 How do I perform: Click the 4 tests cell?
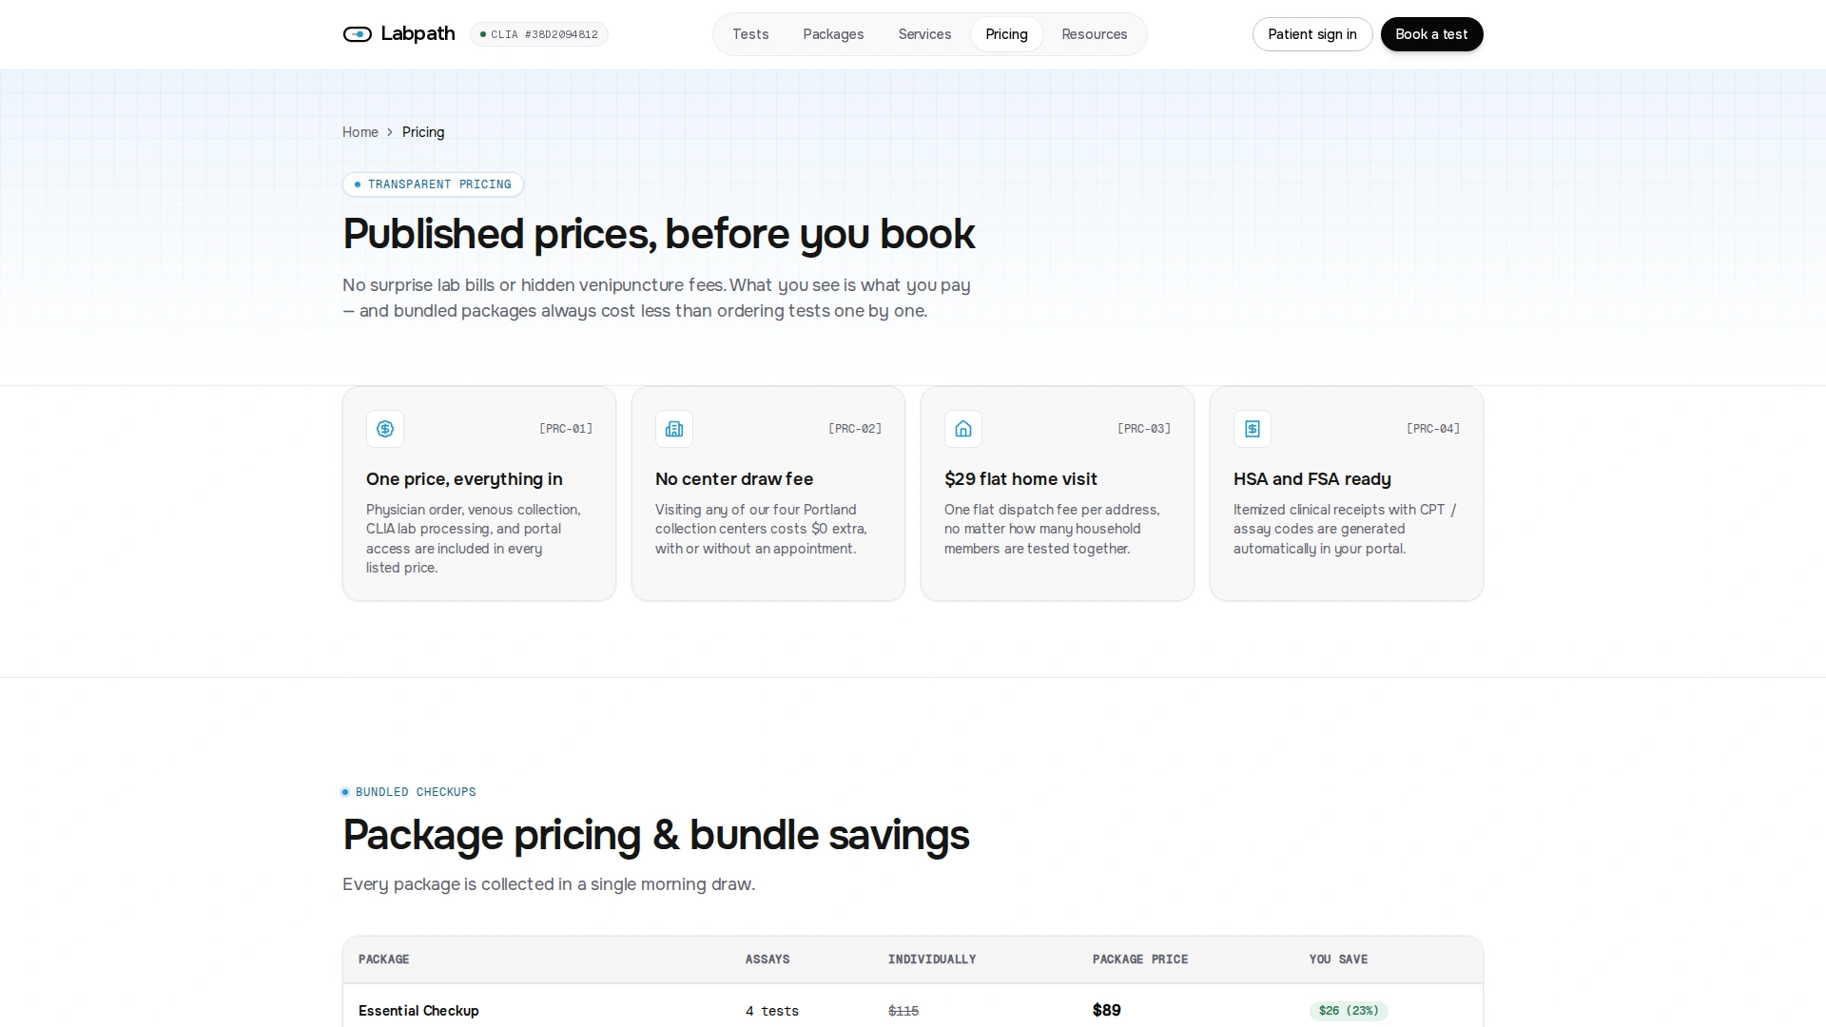pos(772,1011)
